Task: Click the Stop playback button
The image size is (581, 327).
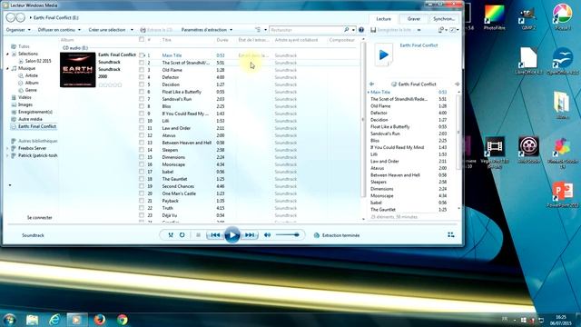Action: coord(198,235)
